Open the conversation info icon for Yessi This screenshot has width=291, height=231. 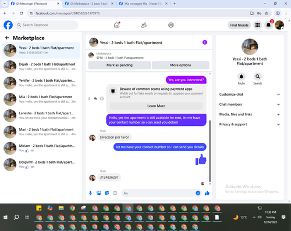coord(205,42)
